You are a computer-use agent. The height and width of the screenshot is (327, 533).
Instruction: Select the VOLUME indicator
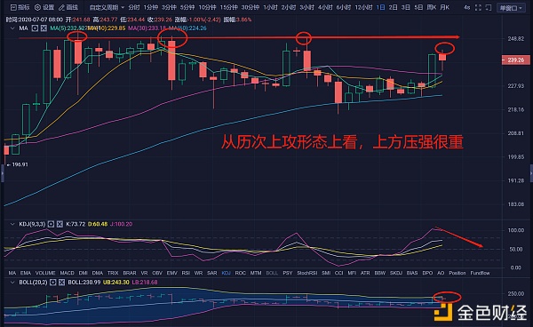(x=45, y=273)
